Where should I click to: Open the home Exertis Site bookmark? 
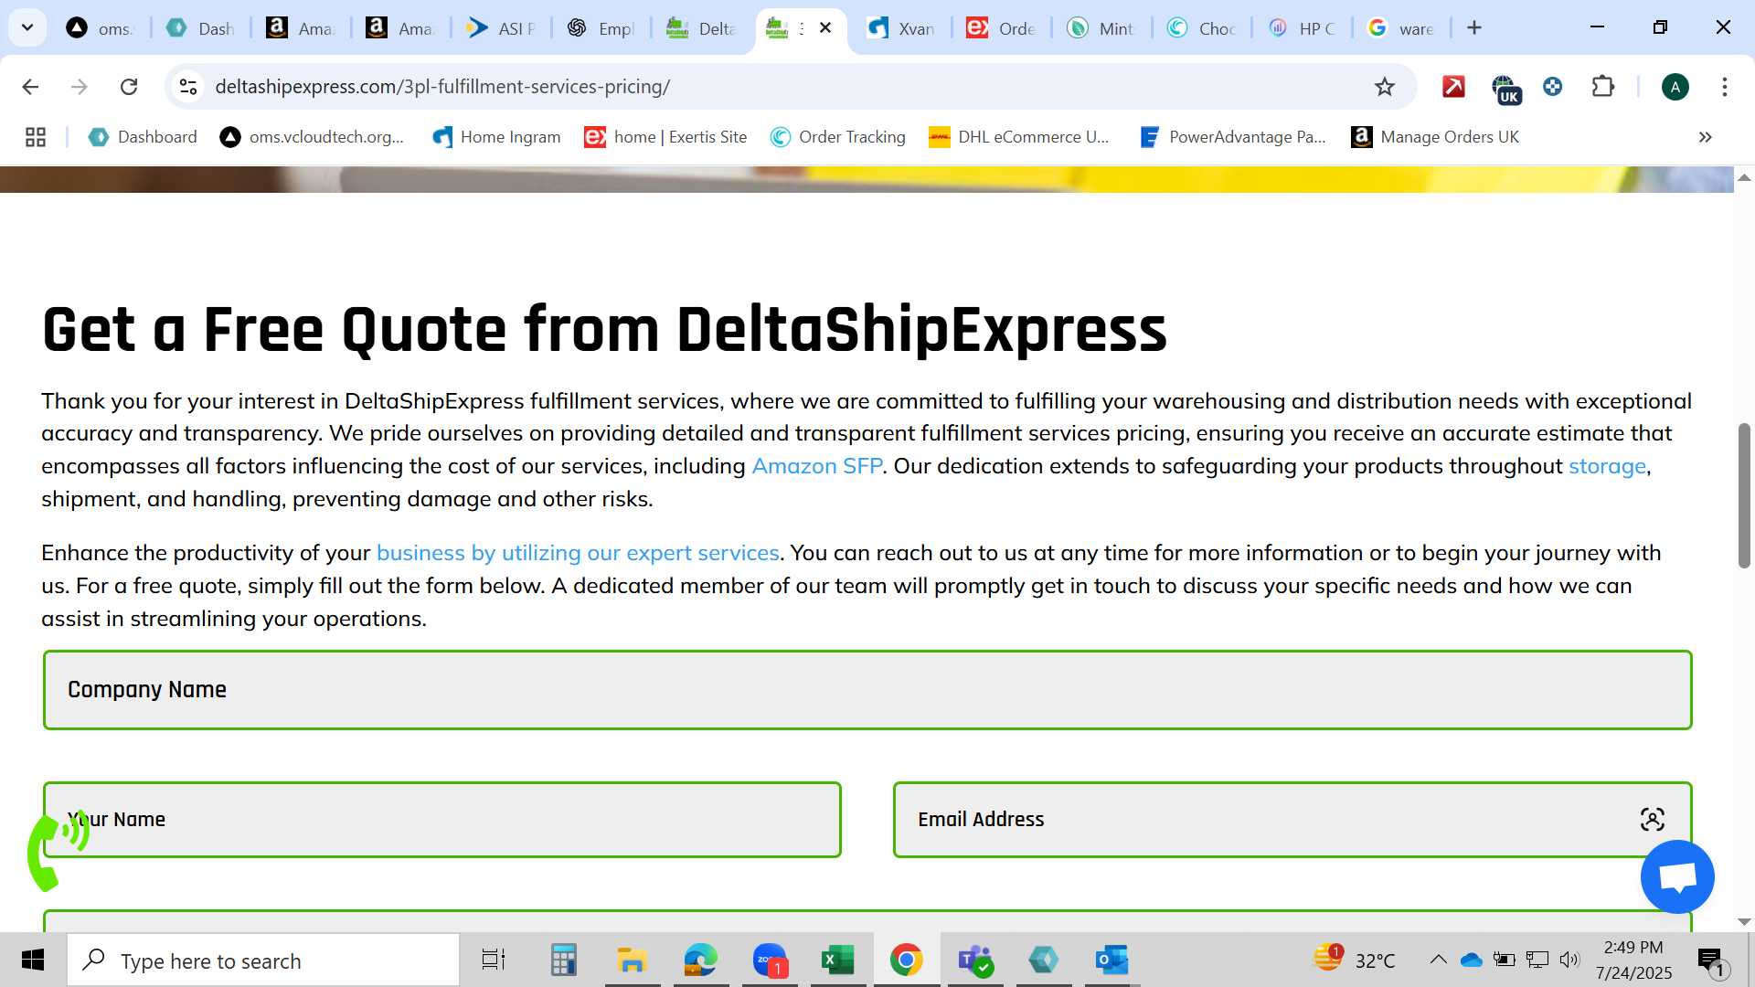(x=665, y=137)
